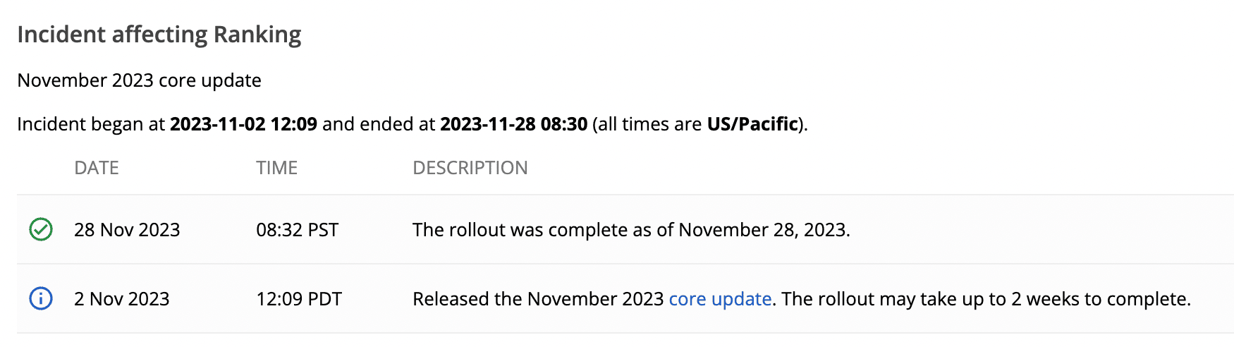Click the 28 Nov 2023 date cell
Viewport: 1234px width, 347px height.
pyautogui.click(x=127, y=230)
